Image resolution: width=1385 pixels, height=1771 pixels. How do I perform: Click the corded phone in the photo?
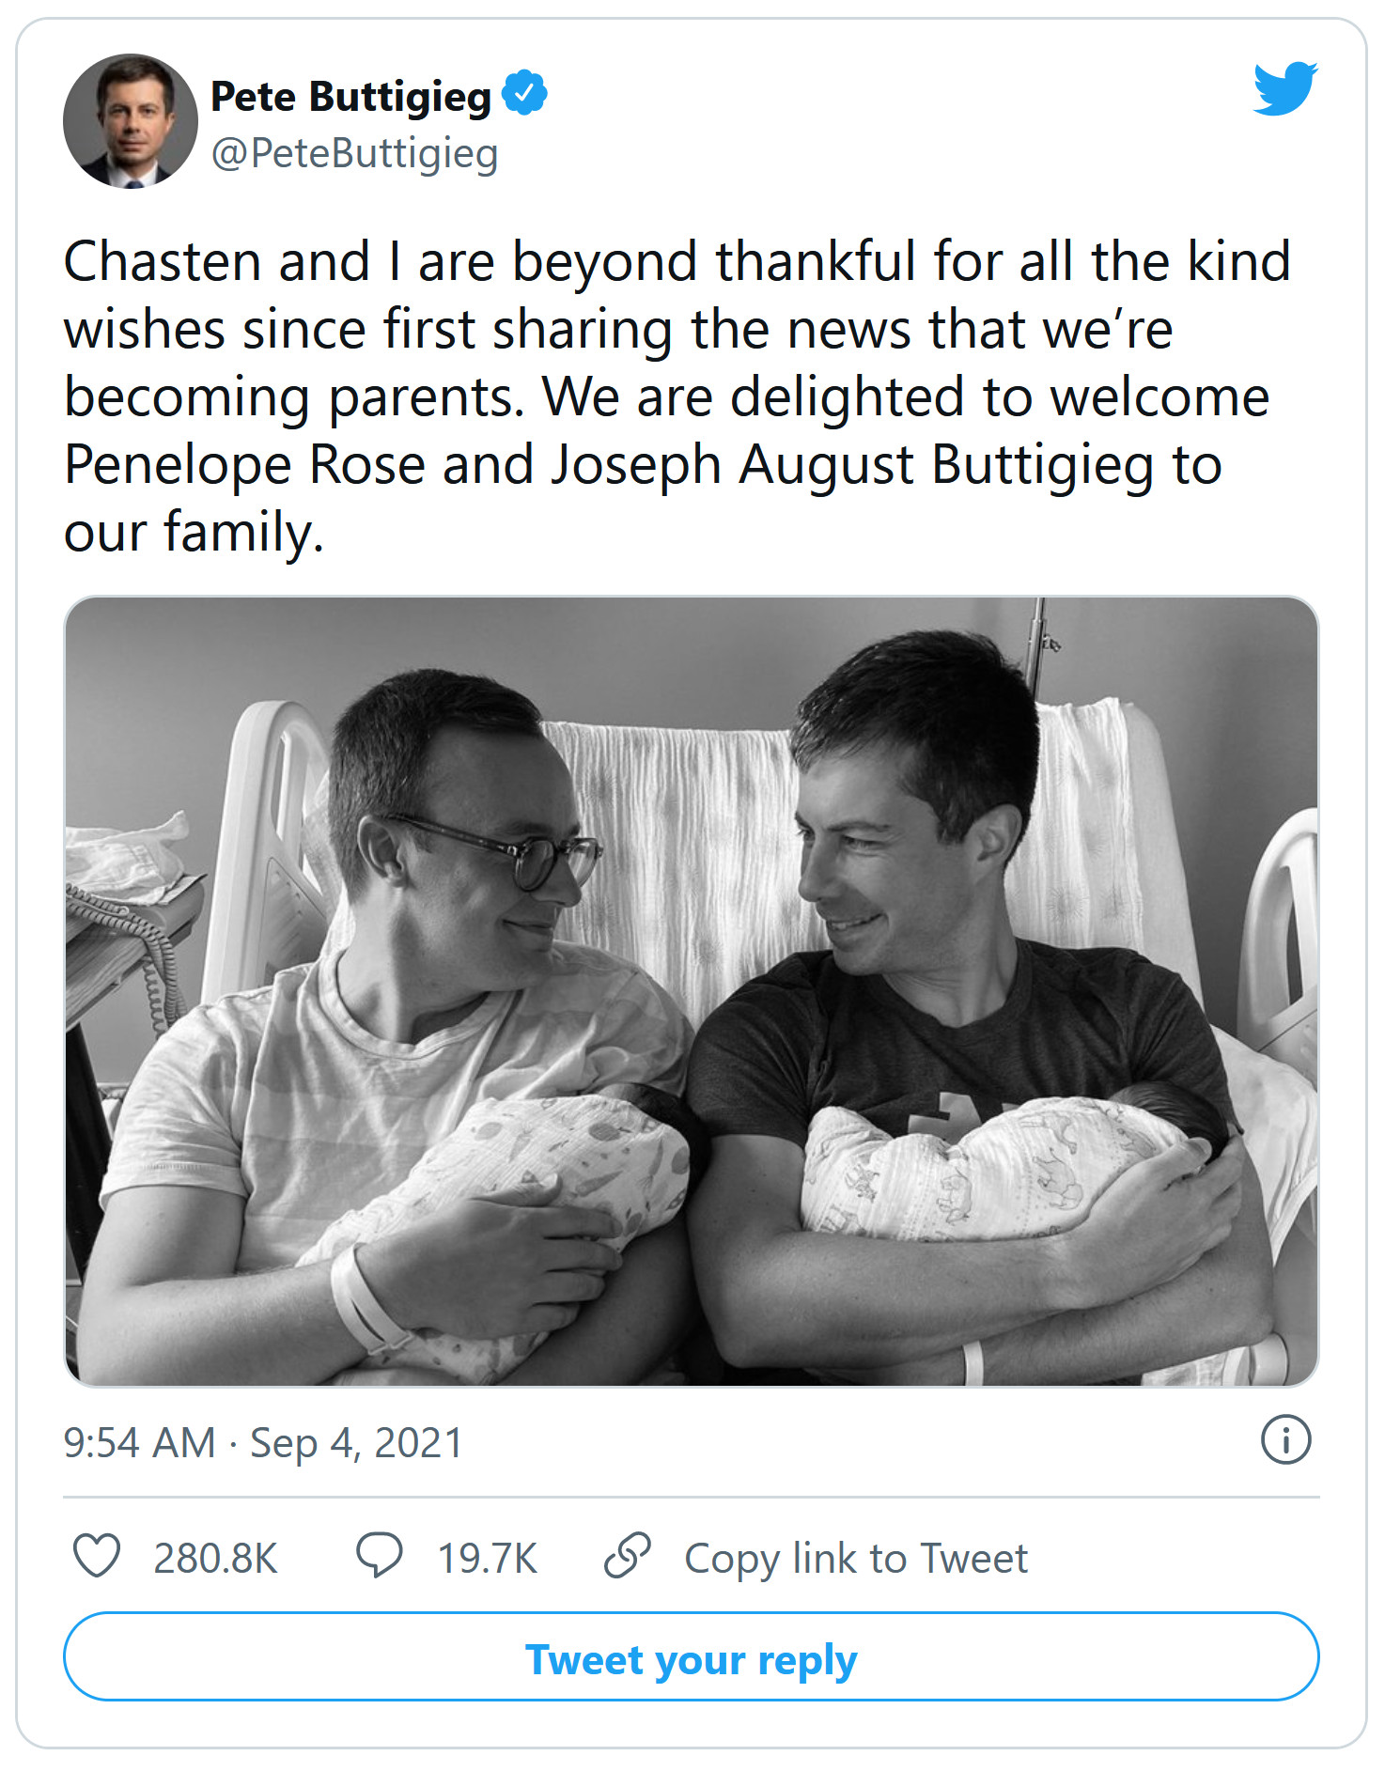click(132, 930)
